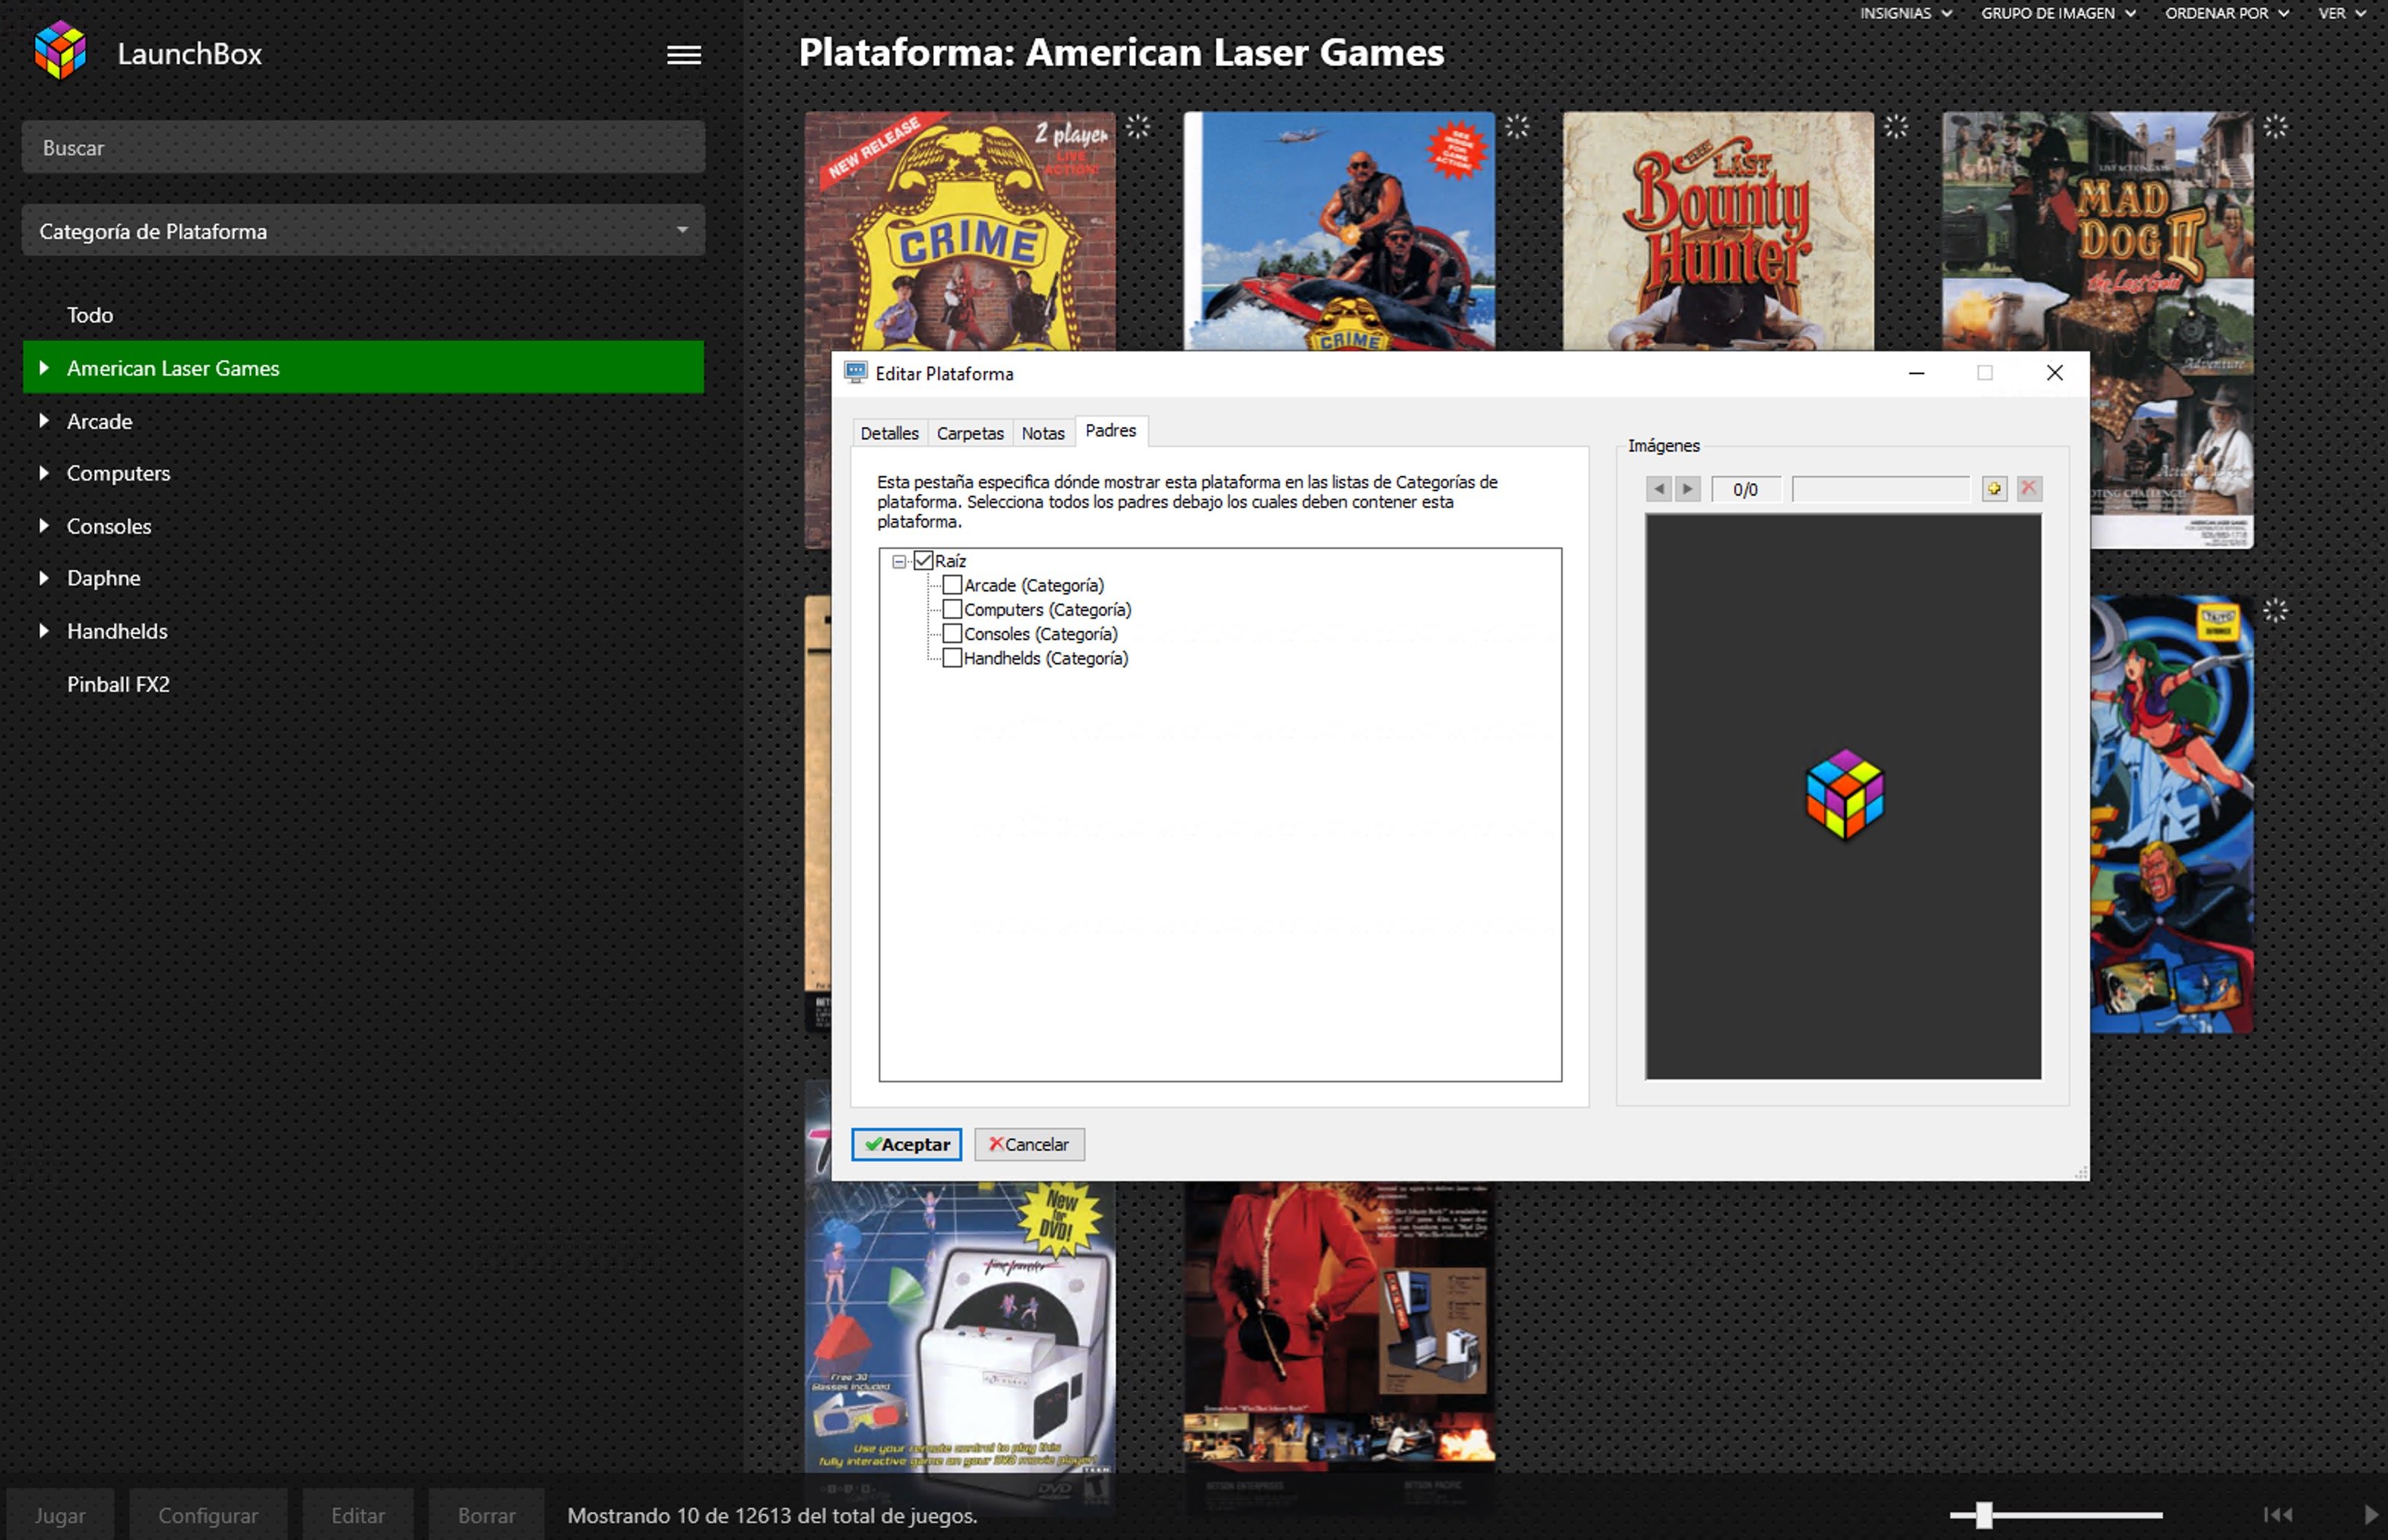The height and width of the screenshot is (1540, 2388).
Task: Select the New for DVD game cover
Action: point(960,1331)
